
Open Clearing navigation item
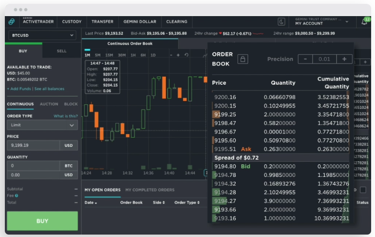point(177,21)
